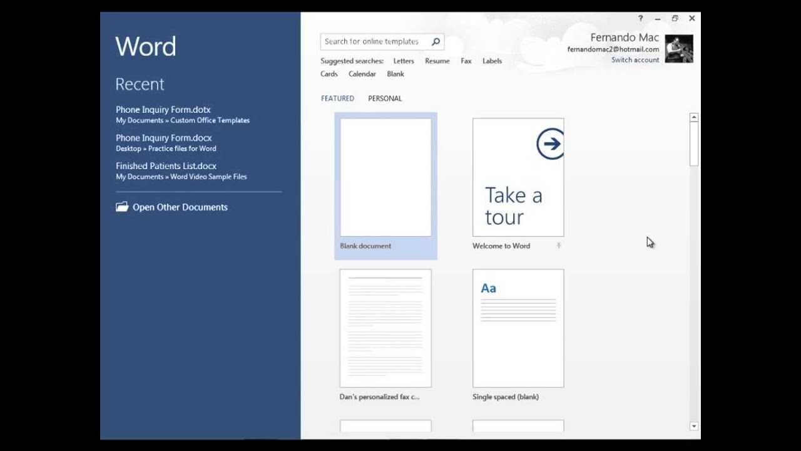Click the arrow circle on Take a tour
The image size is (801, 451).
(551, 144)
